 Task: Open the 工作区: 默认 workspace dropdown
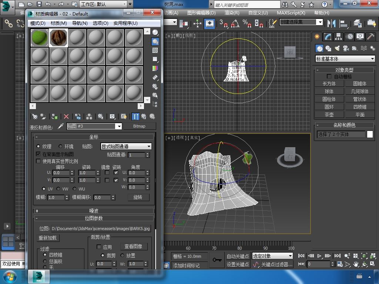[104, 4]
